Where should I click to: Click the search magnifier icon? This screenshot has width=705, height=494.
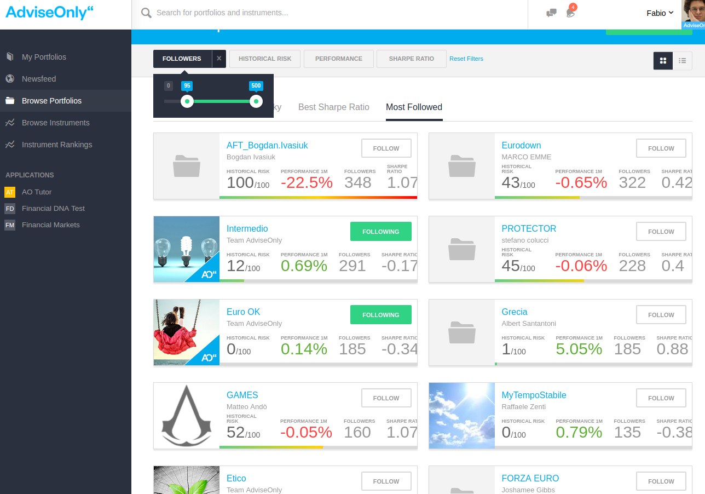coord(146,13)
